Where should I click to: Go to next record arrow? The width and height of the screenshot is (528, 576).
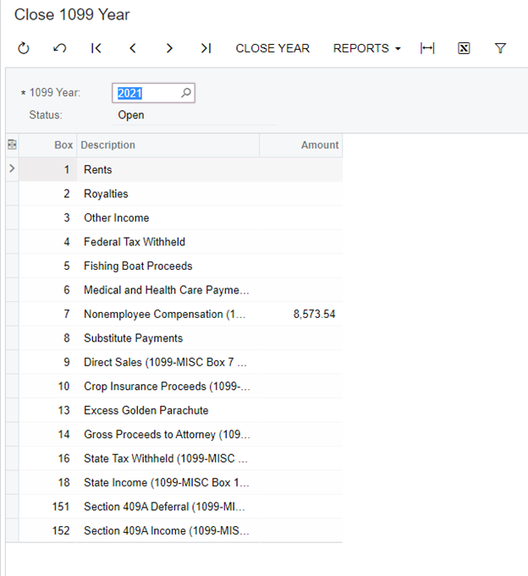[x=169, y=48]
